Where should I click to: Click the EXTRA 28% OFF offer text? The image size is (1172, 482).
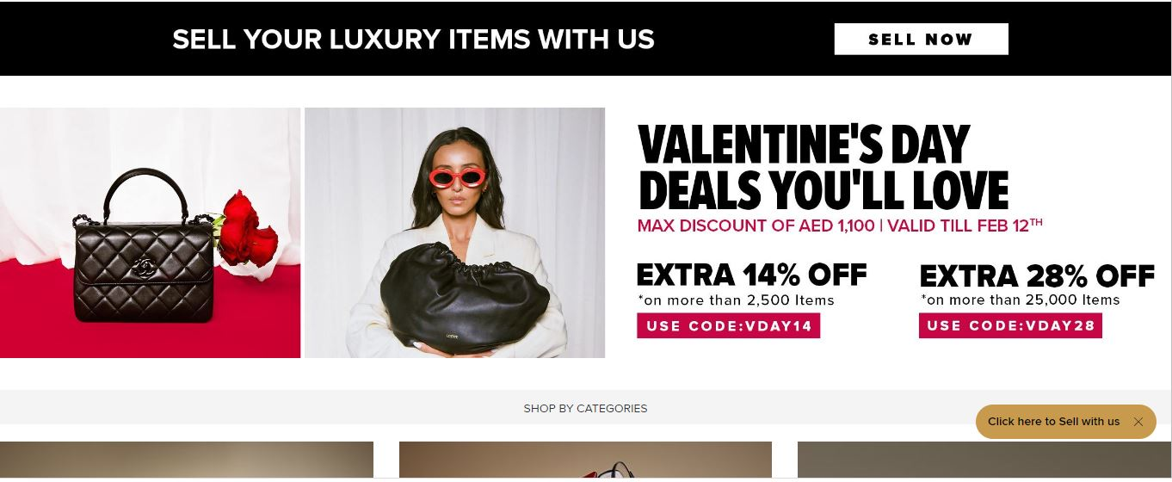click(1037, 276)
